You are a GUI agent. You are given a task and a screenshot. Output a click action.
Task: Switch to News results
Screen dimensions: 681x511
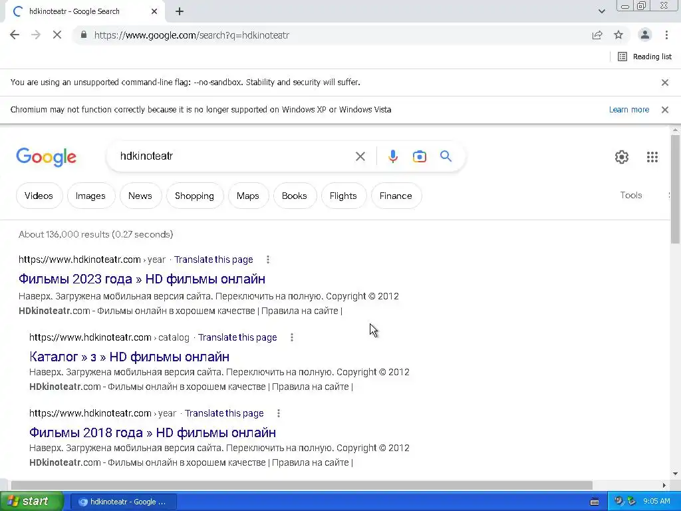click(x=140, y=196)
